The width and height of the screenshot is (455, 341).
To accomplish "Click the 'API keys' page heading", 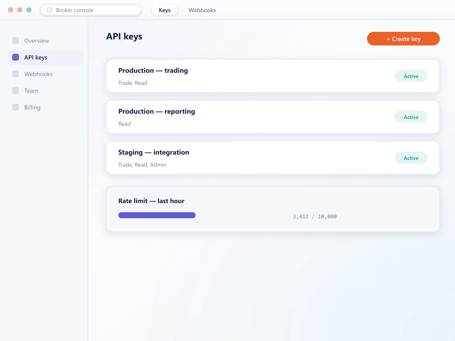I will 124,37.
